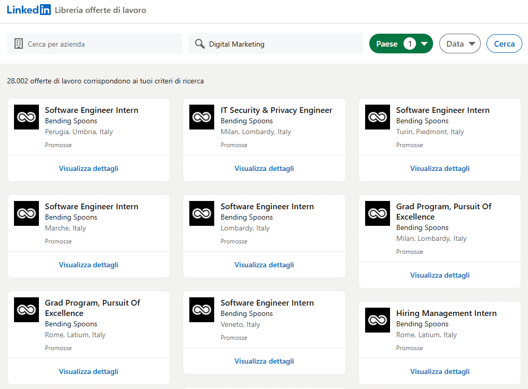
Task: Click Bending Spoons logo on Turin job card
Action: coord(378,117)
